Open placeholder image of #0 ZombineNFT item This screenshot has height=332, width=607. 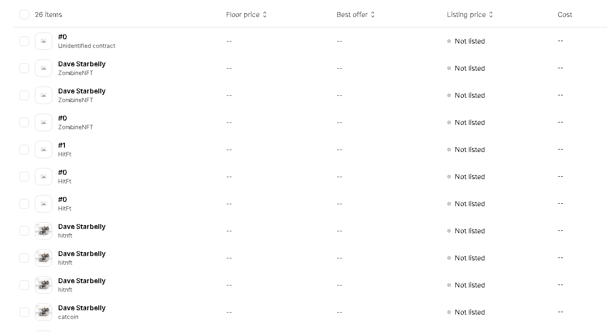click(x=44, y=122)
